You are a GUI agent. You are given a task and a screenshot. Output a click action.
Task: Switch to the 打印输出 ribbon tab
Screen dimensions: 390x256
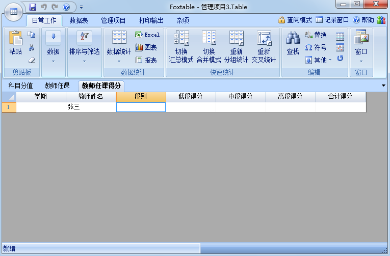click(x=151, y=20)
